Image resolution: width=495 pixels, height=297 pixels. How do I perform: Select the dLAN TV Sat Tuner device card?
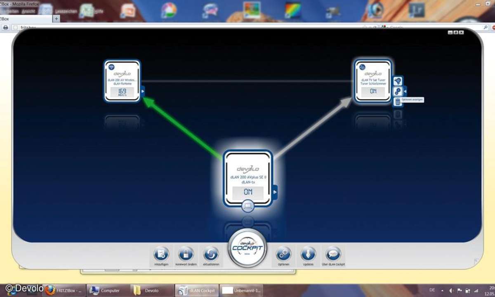373,81
